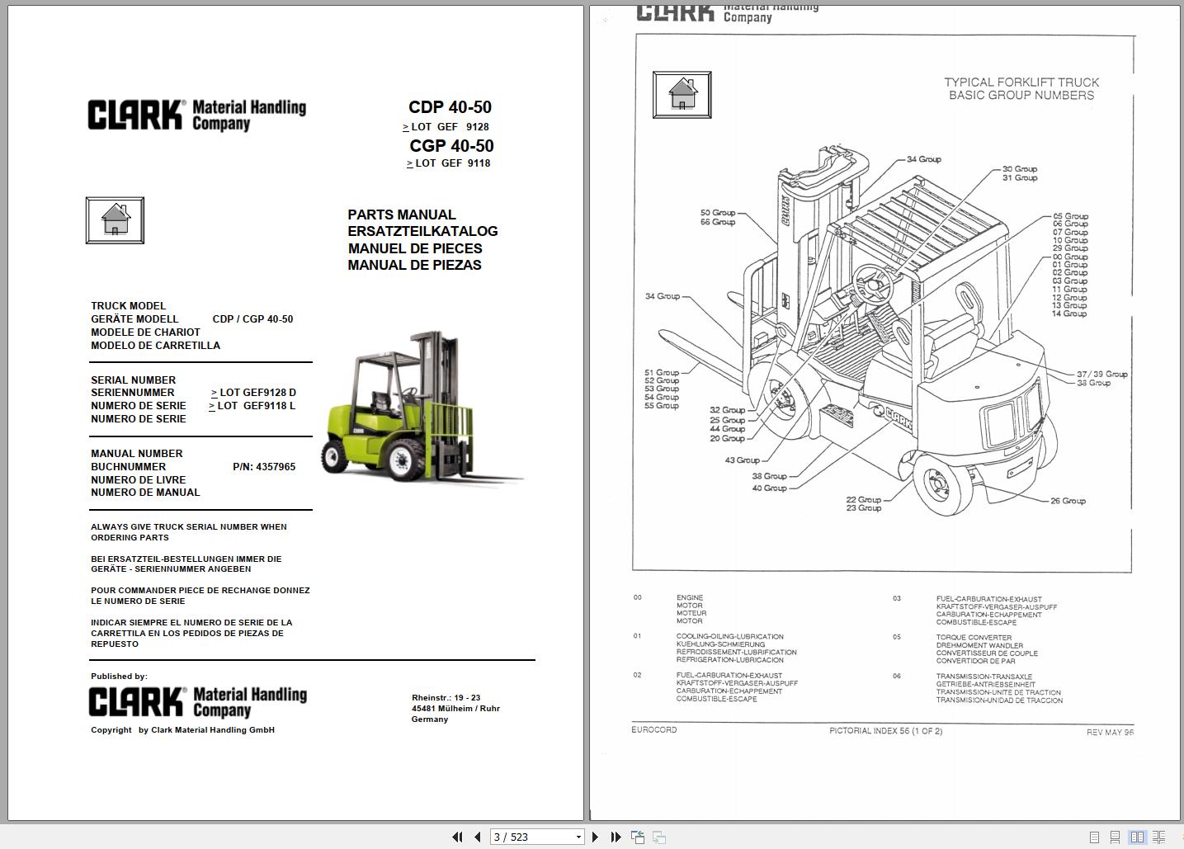The height and width of the screenshot is (849, 1184).
Task: Jump to the last page
Action: pos(616,837)
